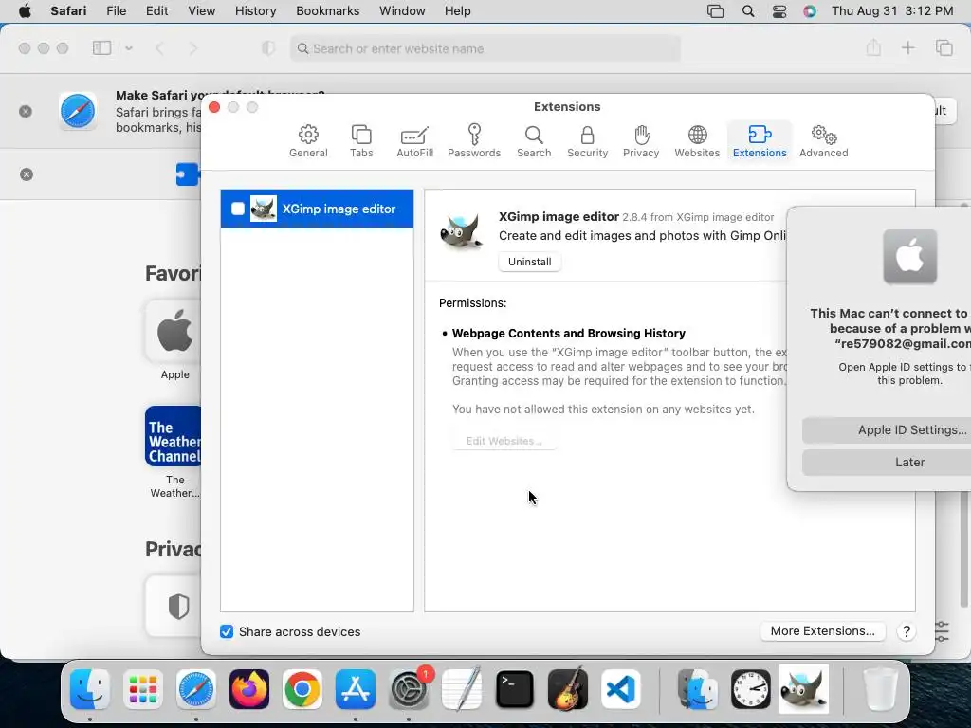This screenshot has width=971, height=728.
Task: Open Terminal from the Dock
Action: [515, 689]
